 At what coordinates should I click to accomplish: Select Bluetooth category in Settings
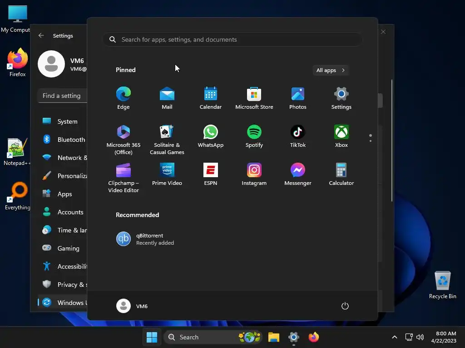pyautogui.click(x=63, y=140)
